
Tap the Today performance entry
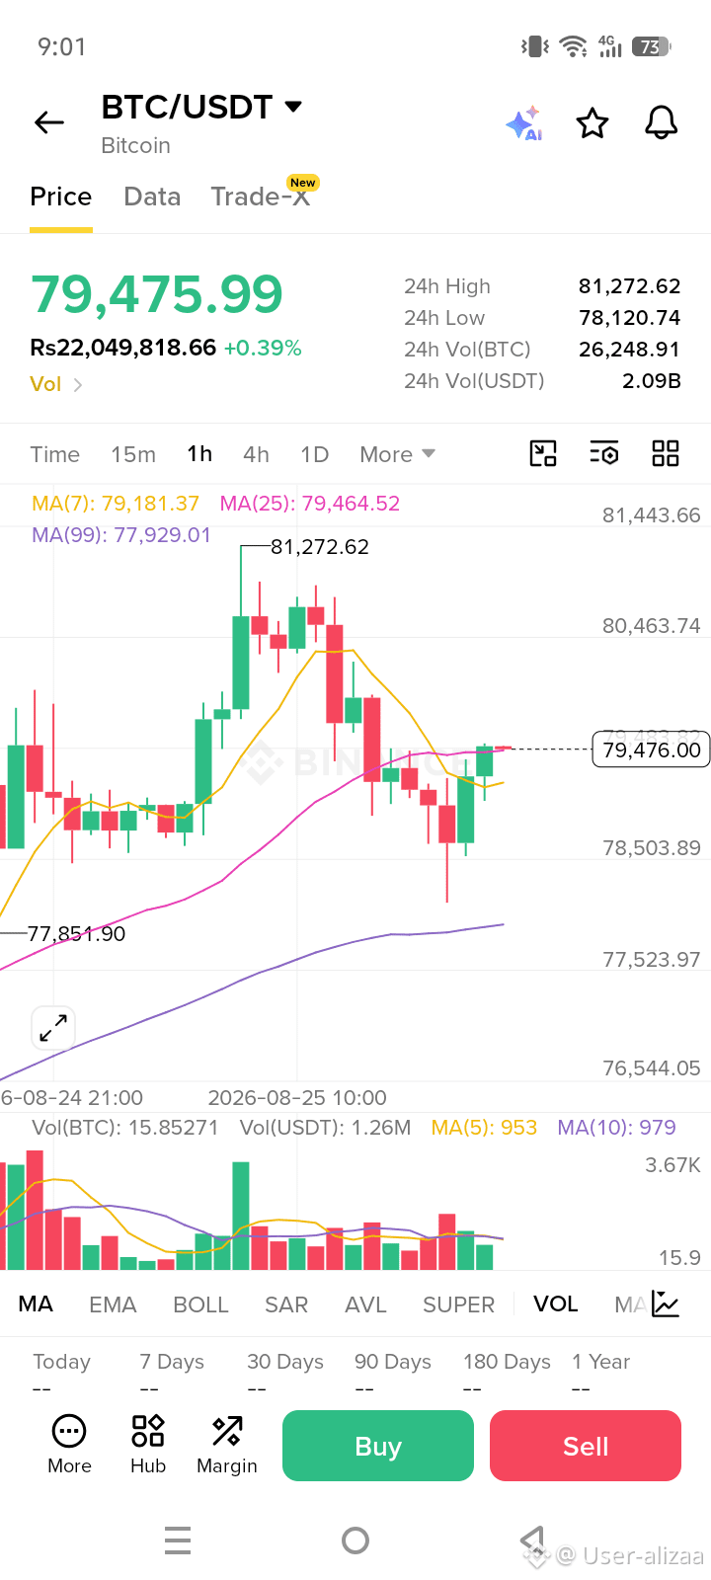(x=61, y=1374)
